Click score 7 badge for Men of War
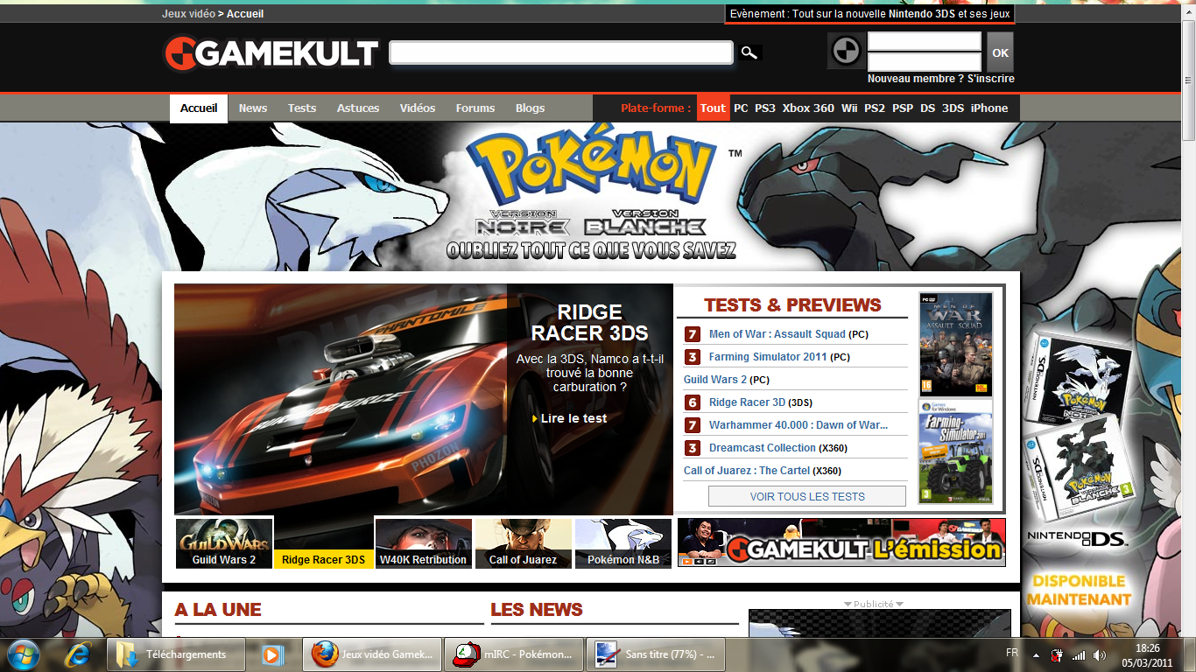 tap(693, 334)
